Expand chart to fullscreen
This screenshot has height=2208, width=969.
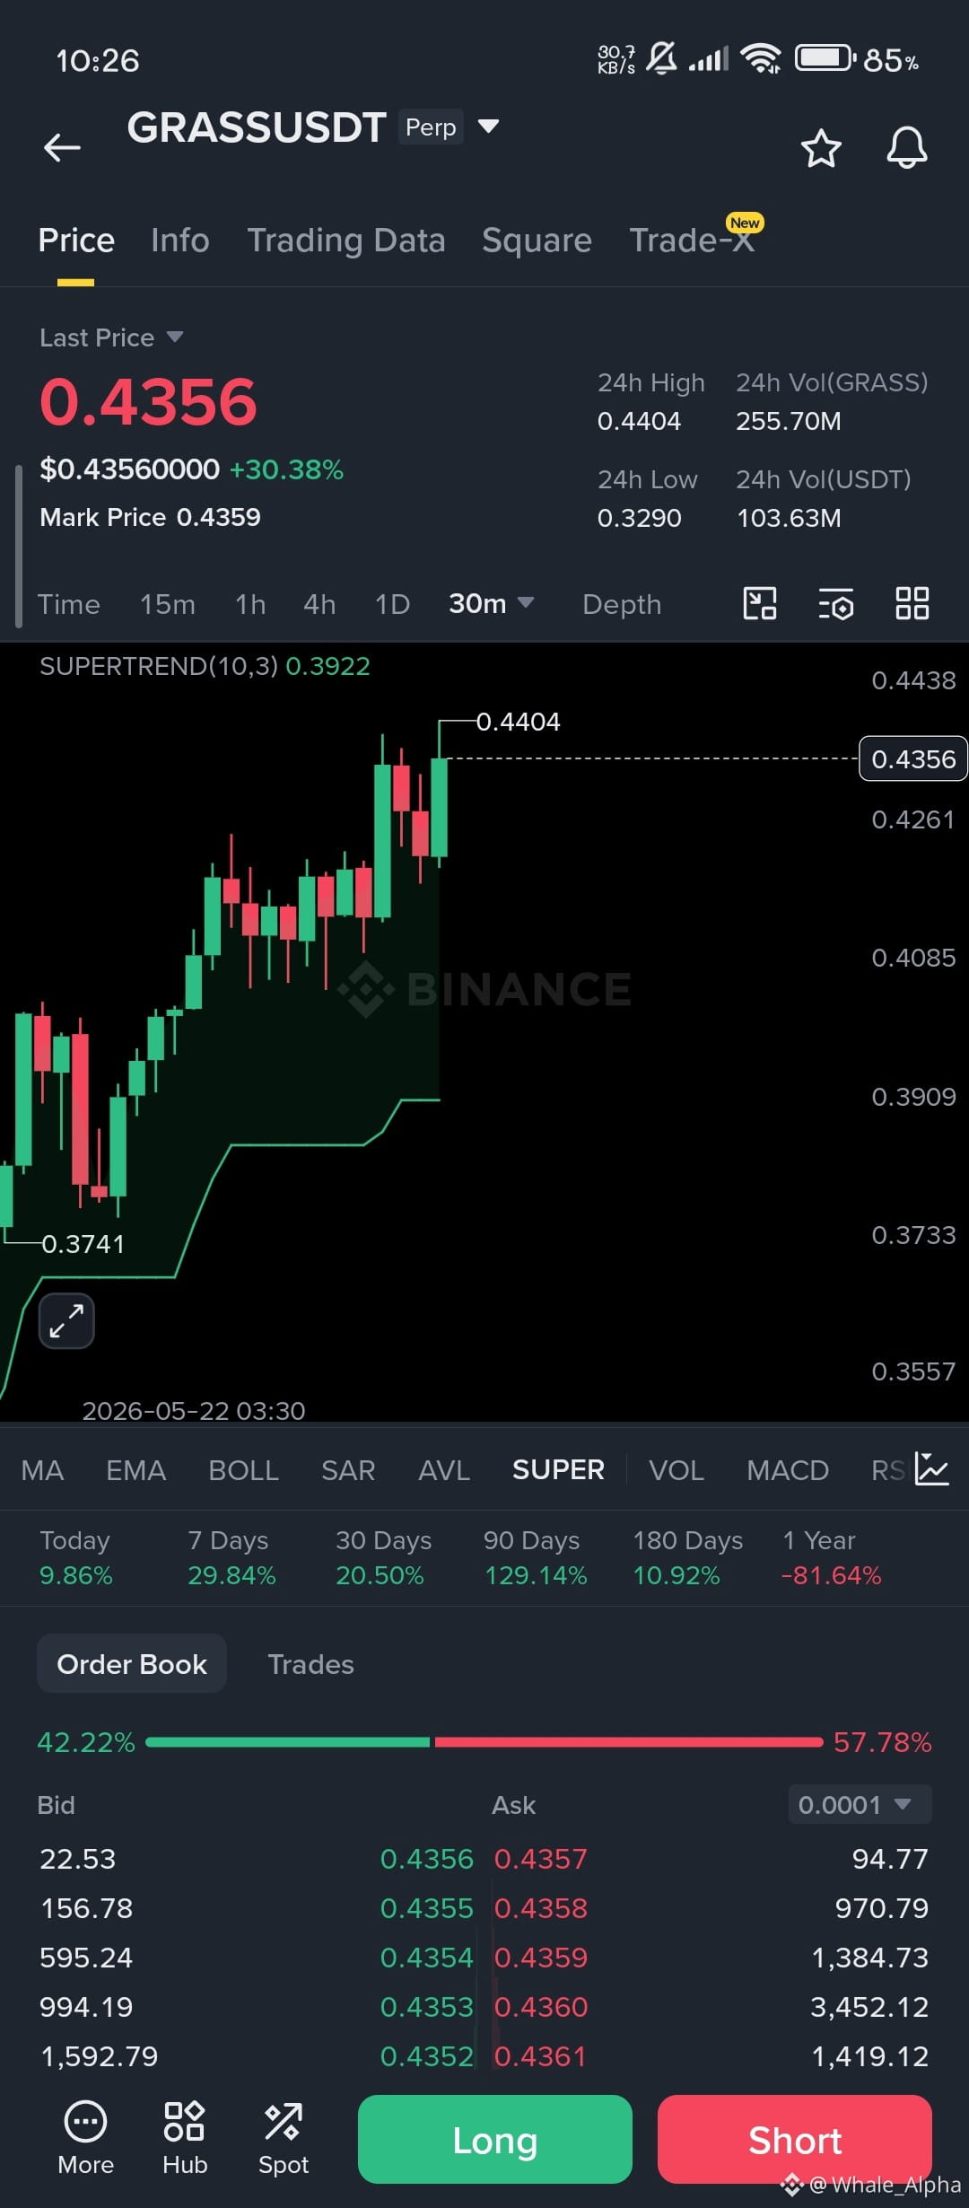tap(66, 1320)
